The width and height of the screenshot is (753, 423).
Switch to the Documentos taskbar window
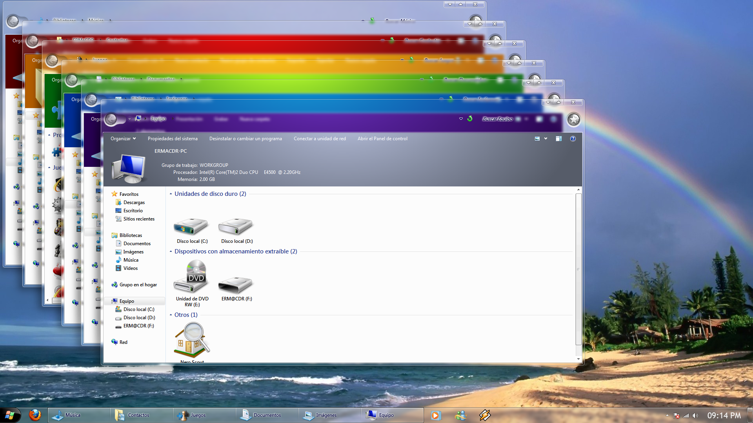click(267, 415)
